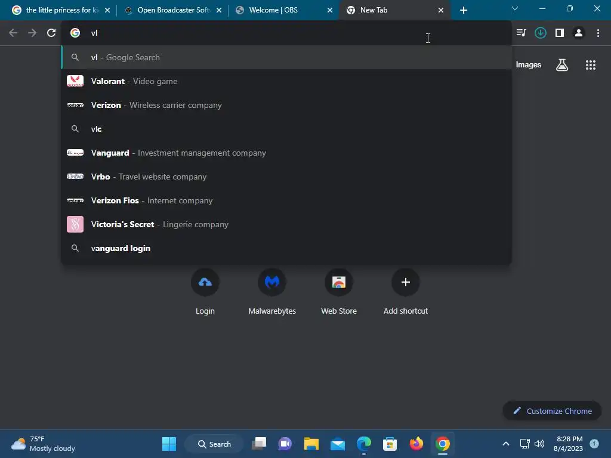This screenshot has width=611, height=458.
Task: Click the Customize Chrome button
Action: pyautogui.click(x=552, y=411)
